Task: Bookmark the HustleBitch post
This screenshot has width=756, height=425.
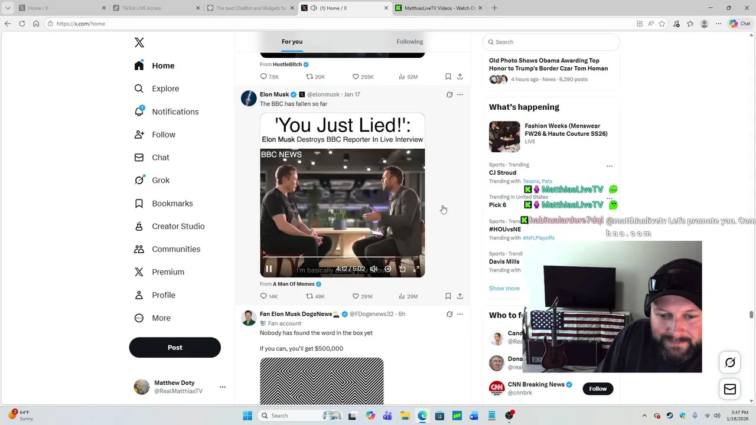Action: tap(448, 77)
